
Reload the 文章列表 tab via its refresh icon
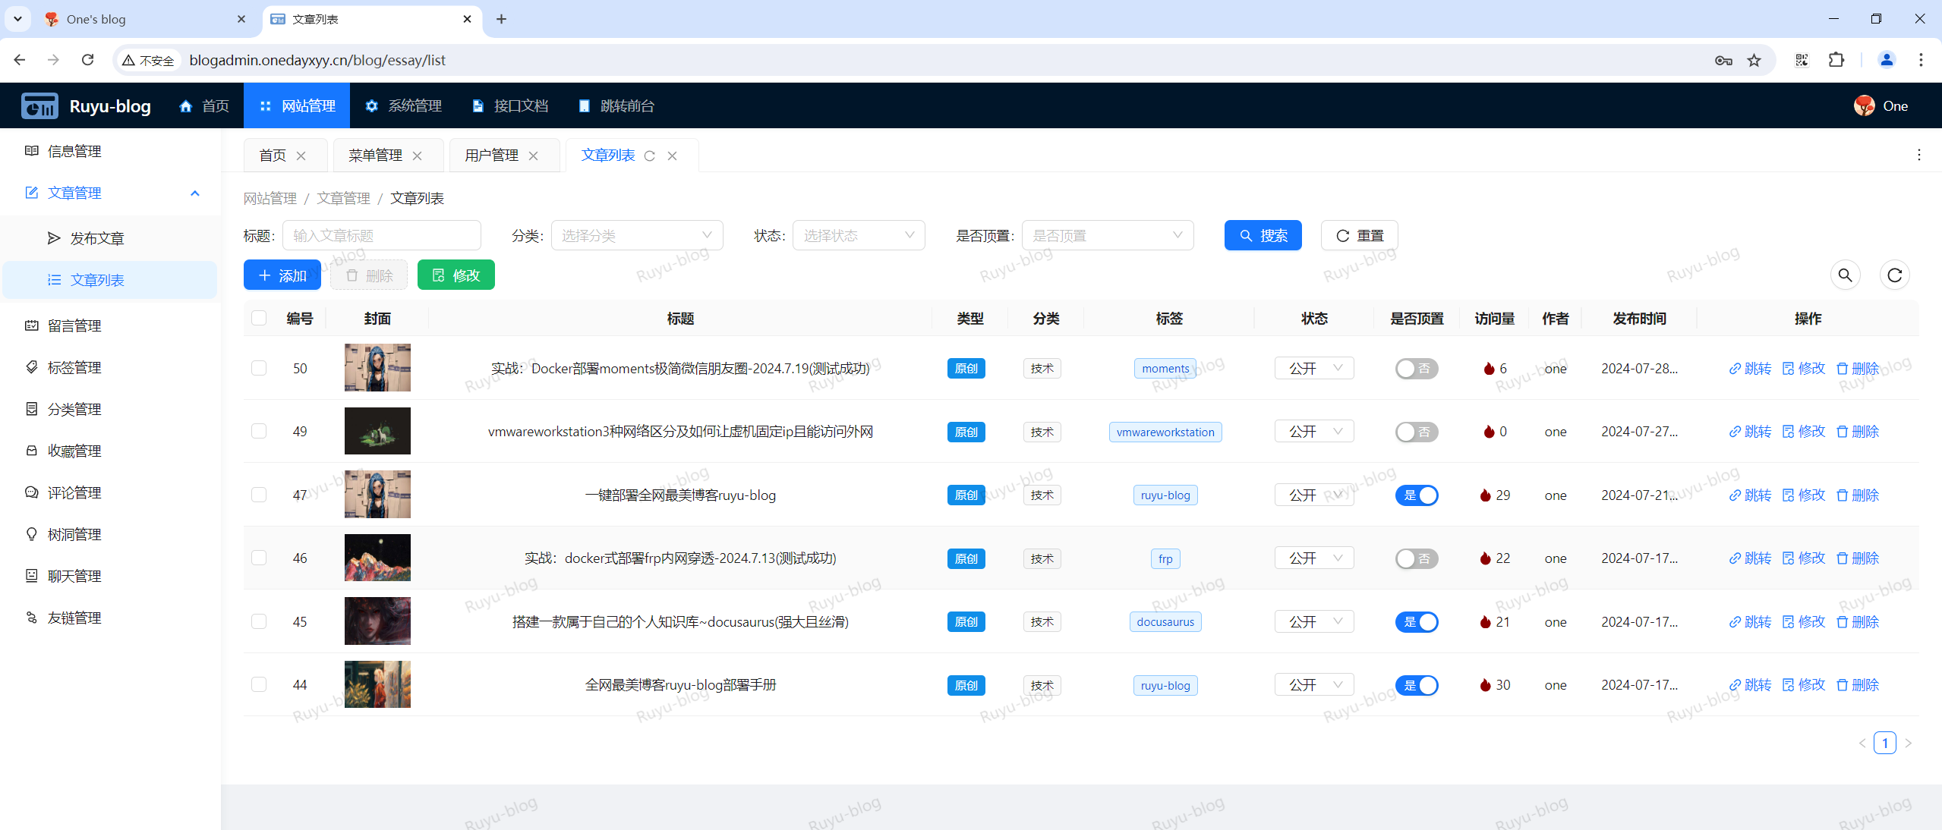point(650,156)
